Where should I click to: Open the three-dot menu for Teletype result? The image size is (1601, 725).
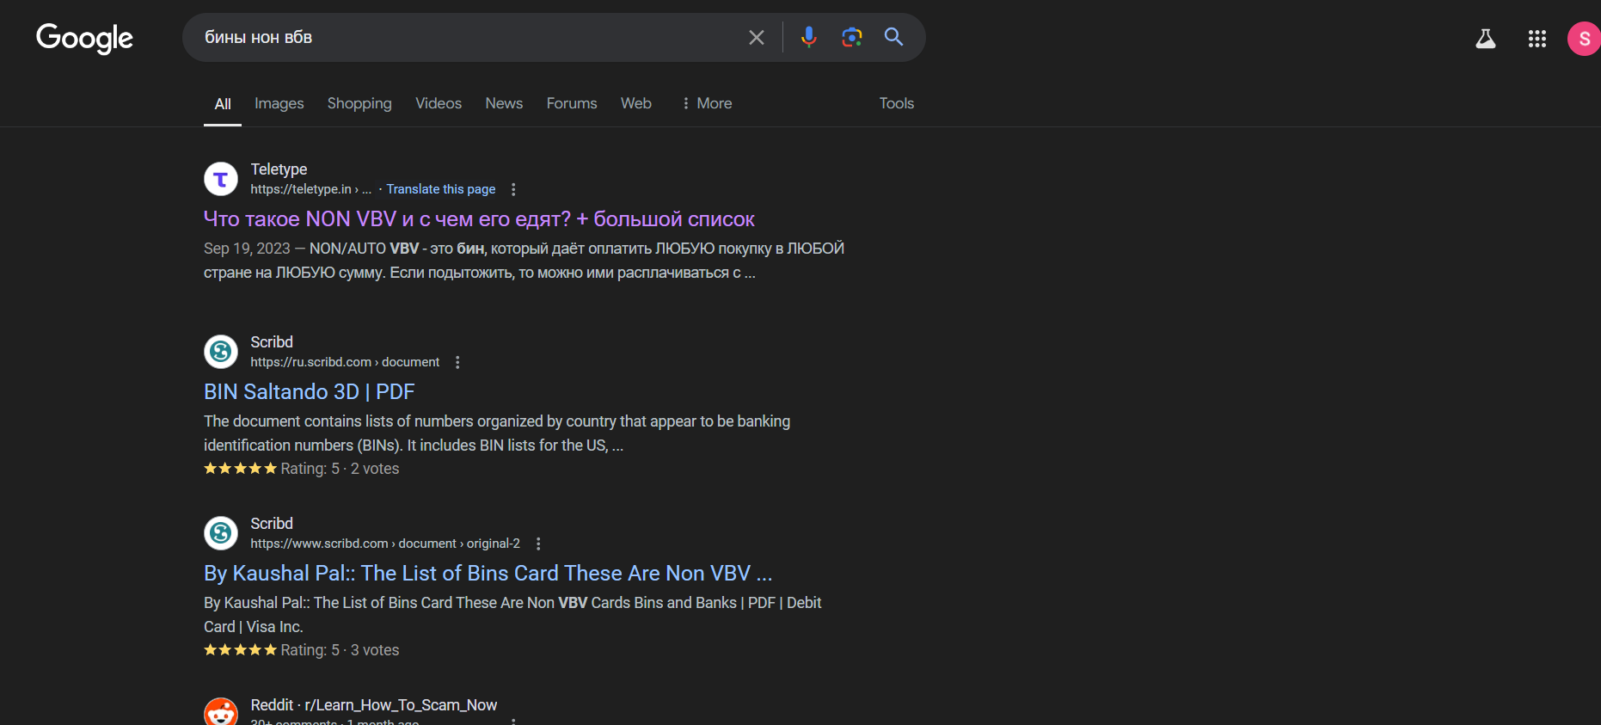point(513,189)
